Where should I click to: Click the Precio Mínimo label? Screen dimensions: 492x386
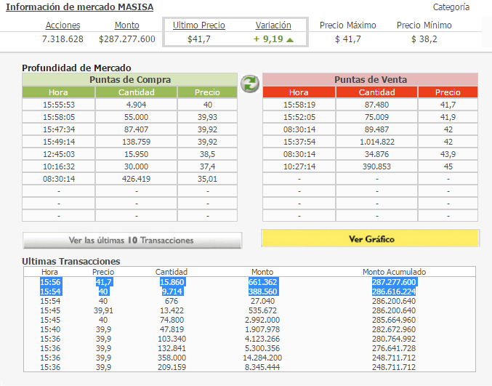pos(424,25)
